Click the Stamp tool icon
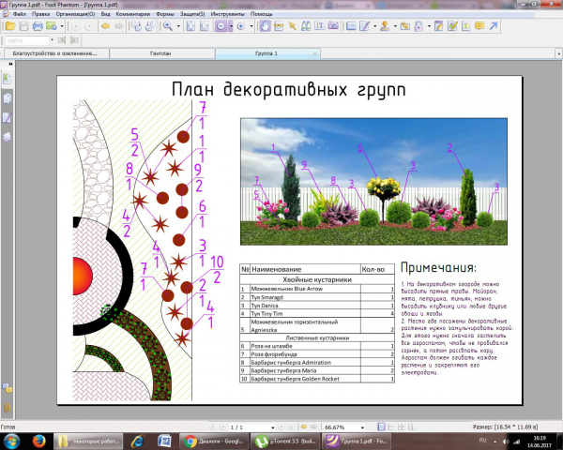563x450 pixels. click(385, 26)
